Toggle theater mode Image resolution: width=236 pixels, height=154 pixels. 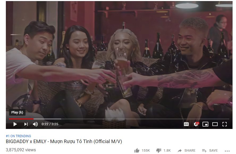tap(215, 124)
